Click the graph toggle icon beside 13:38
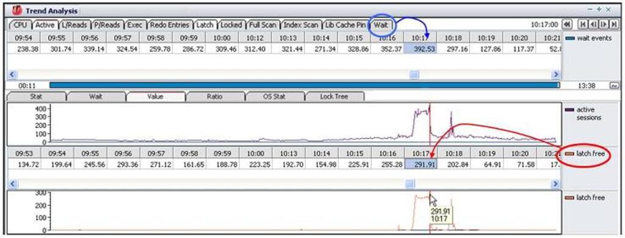The height and width of the screenshot is (238, 625). coord(613,85)
